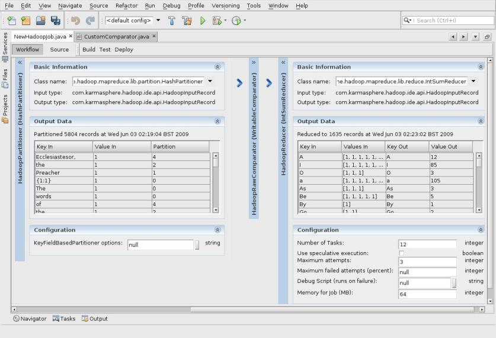Open the Tasks window
The height and width of the screenshot is (338, 496).
pyautogui.click(x=64, y=318)
